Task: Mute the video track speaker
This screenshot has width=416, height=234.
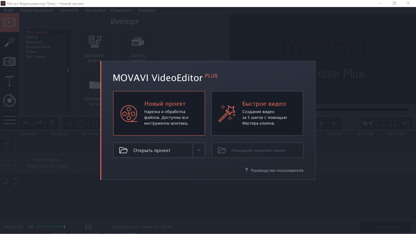Action: click(15, 166)
